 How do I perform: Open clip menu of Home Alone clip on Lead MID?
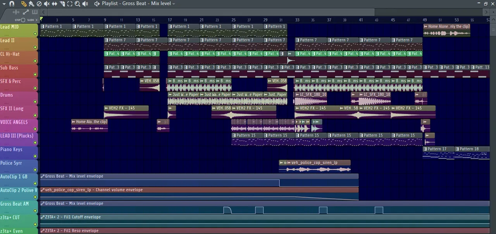[426, 27]
